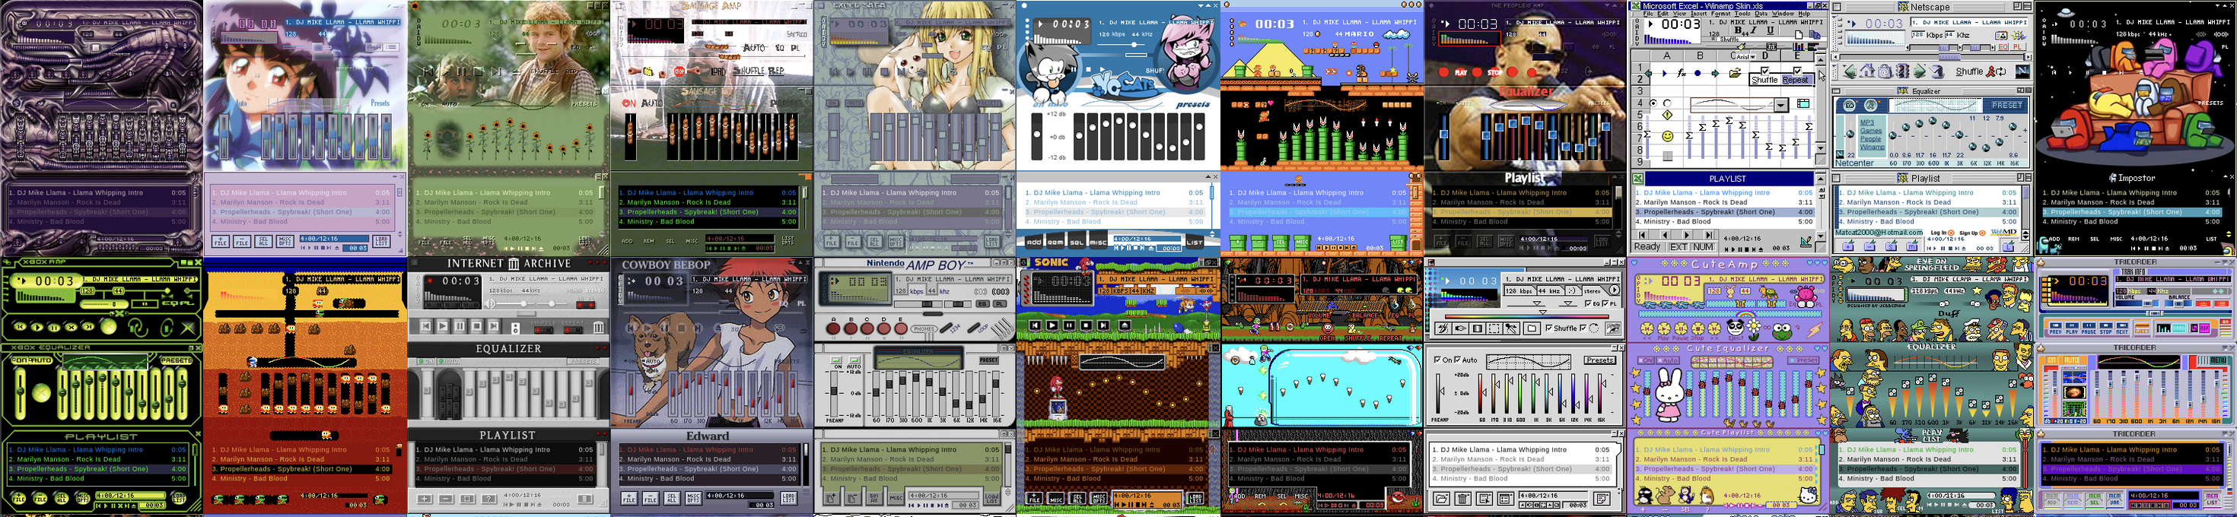
Task: Click the traffic light stop icon in the Netscape skin
Action: coord(1903,71)
